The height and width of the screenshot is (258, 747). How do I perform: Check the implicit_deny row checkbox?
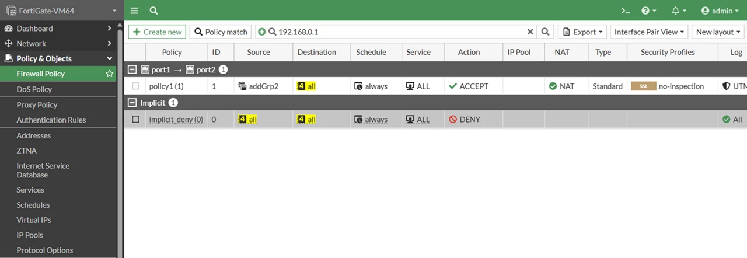[x=135, y=119]
